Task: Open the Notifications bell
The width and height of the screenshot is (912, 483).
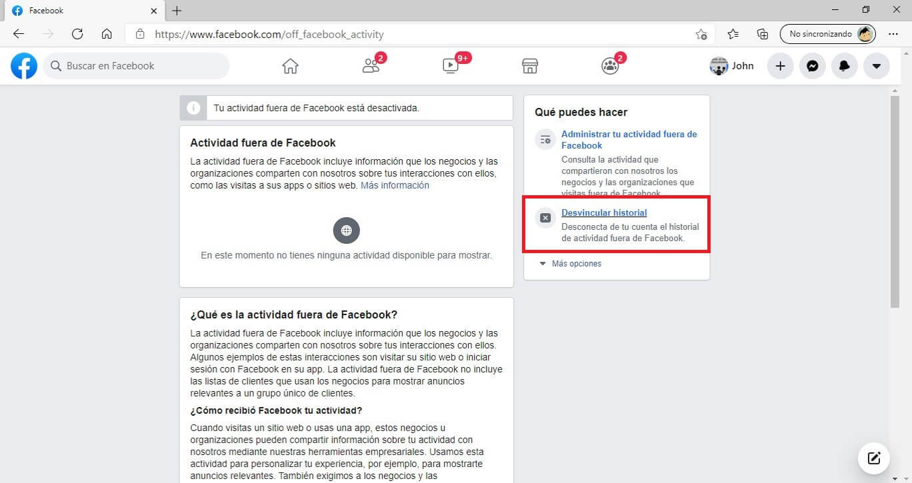Action: (845, 66)
